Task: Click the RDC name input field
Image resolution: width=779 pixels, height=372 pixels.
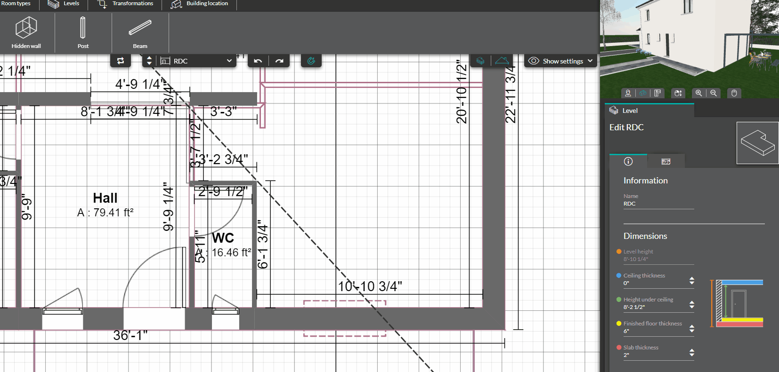Action: [658, 204]
